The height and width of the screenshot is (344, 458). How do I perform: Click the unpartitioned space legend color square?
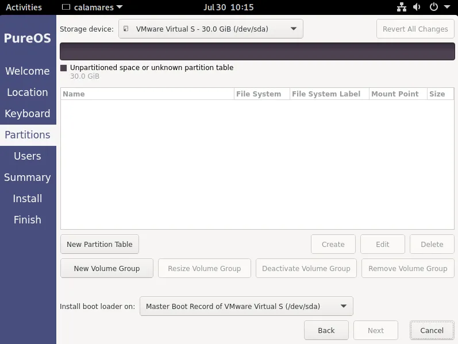click(x=64, y=68)
